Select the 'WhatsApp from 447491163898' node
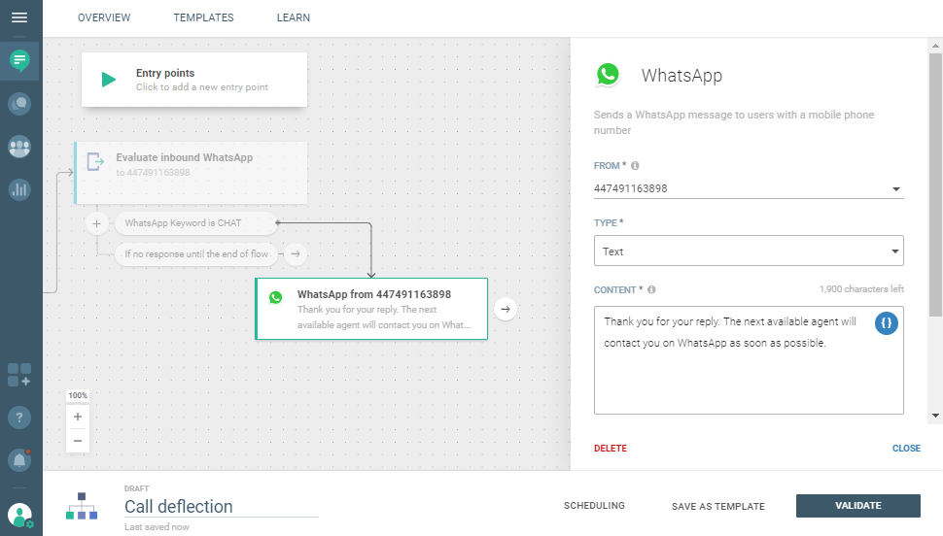The width and height of the screenshot is (943, 536). click(x=371, y=309)
